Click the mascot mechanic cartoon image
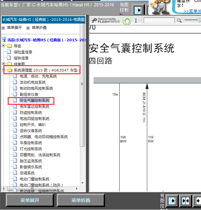 pos(159,7)
